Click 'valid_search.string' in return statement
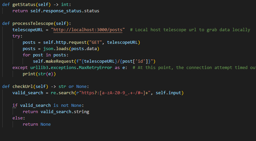The image size is (256, 141). click(65, 112)
